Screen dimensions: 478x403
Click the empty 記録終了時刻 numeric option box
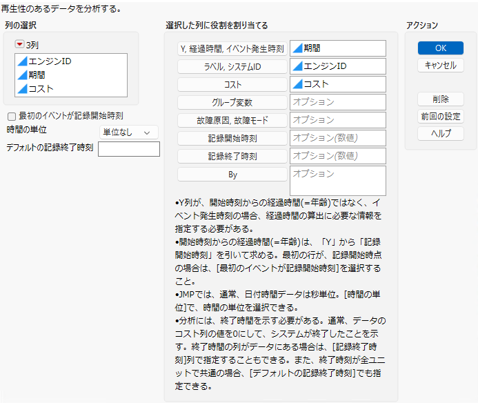click(x=338, y=156)
